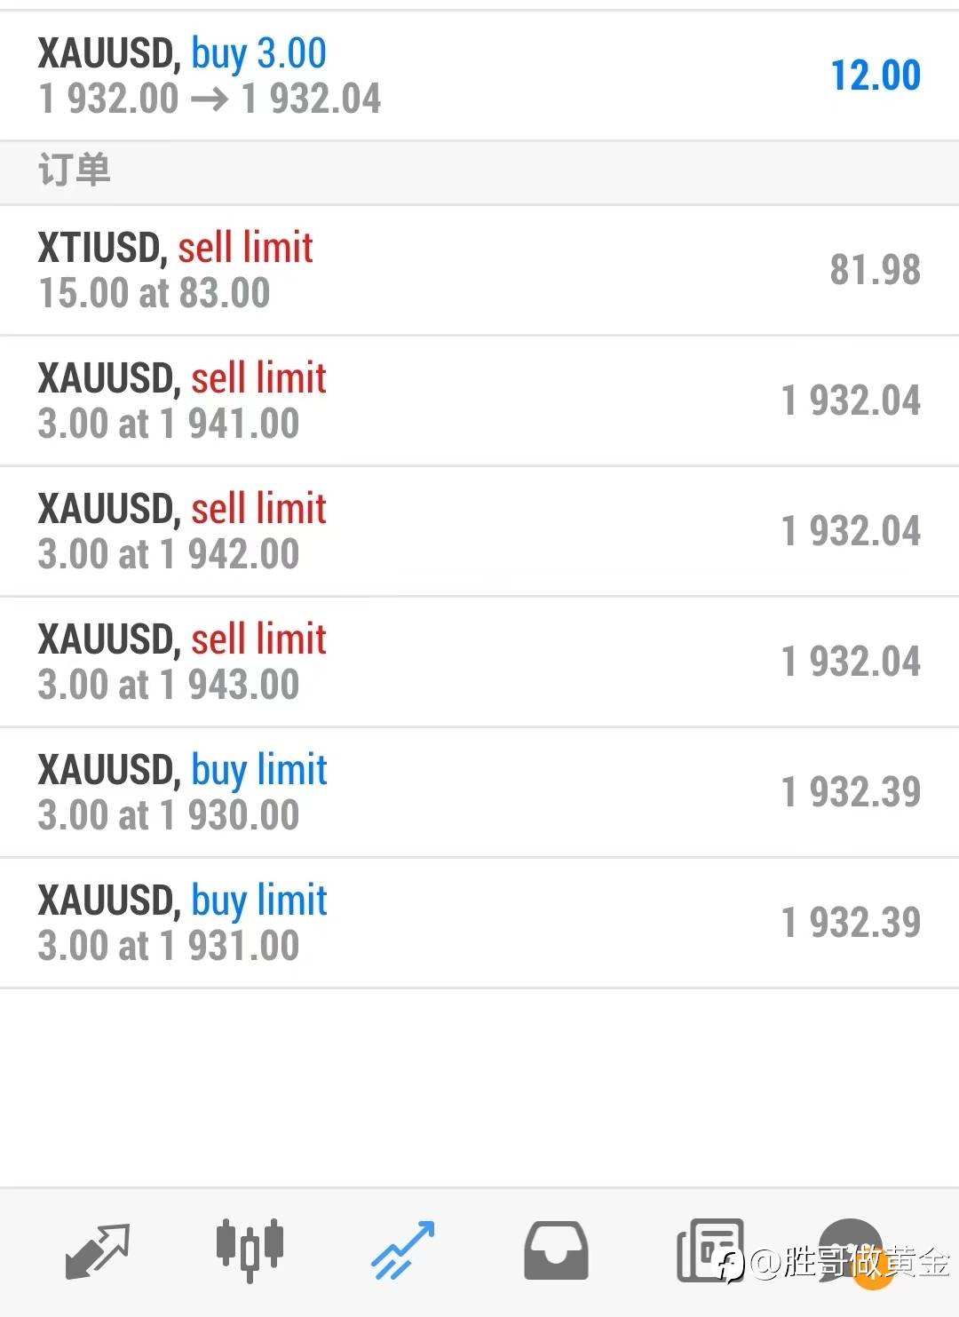Select the blue Trade tab icon
The height and width of the screenshot is (1317, 959).
pos(403,1250)
